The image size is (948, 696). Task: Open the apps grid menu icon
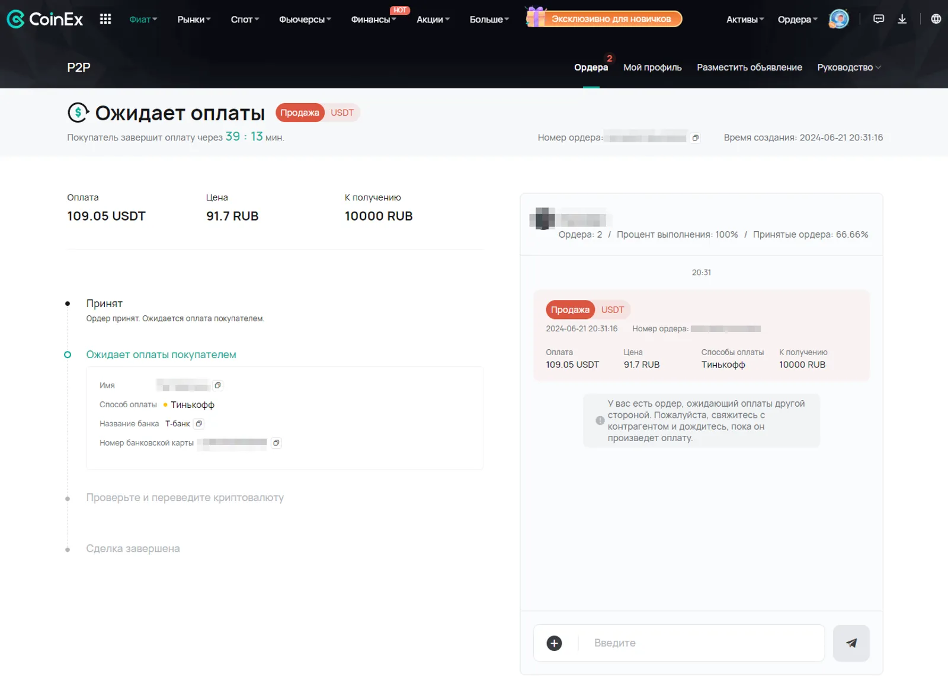(105, 19)
